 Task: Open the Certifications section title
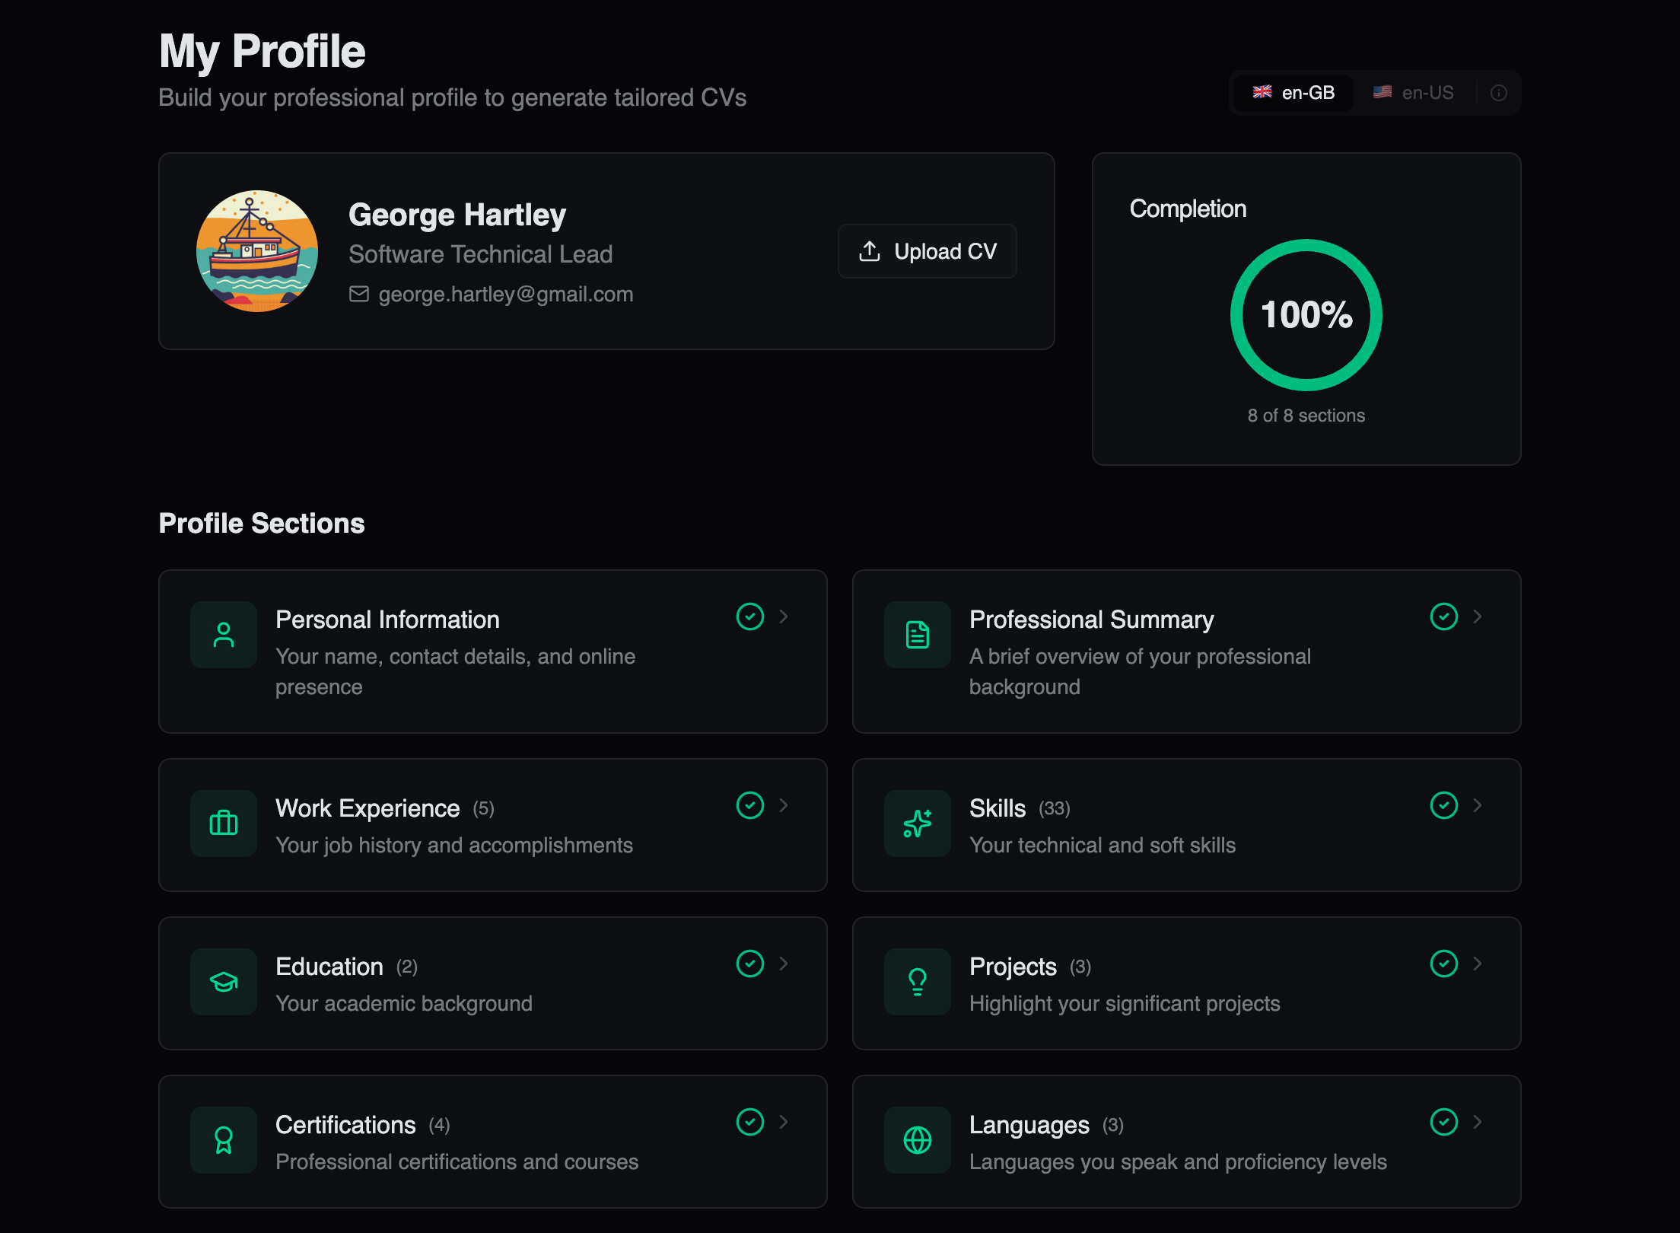(345, 1125)
